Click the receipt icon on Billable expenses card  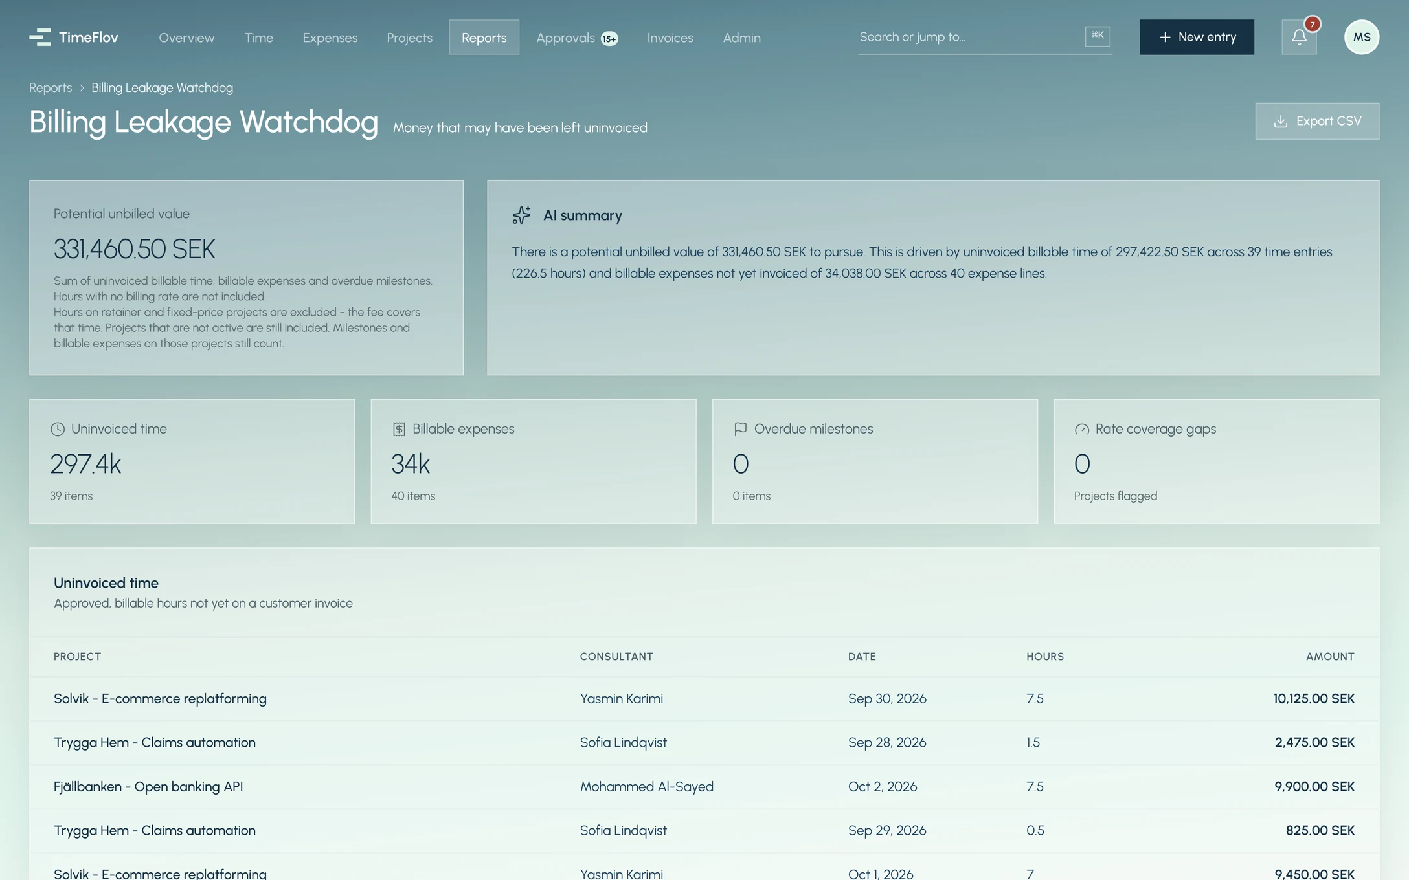[x=399, y=429]
